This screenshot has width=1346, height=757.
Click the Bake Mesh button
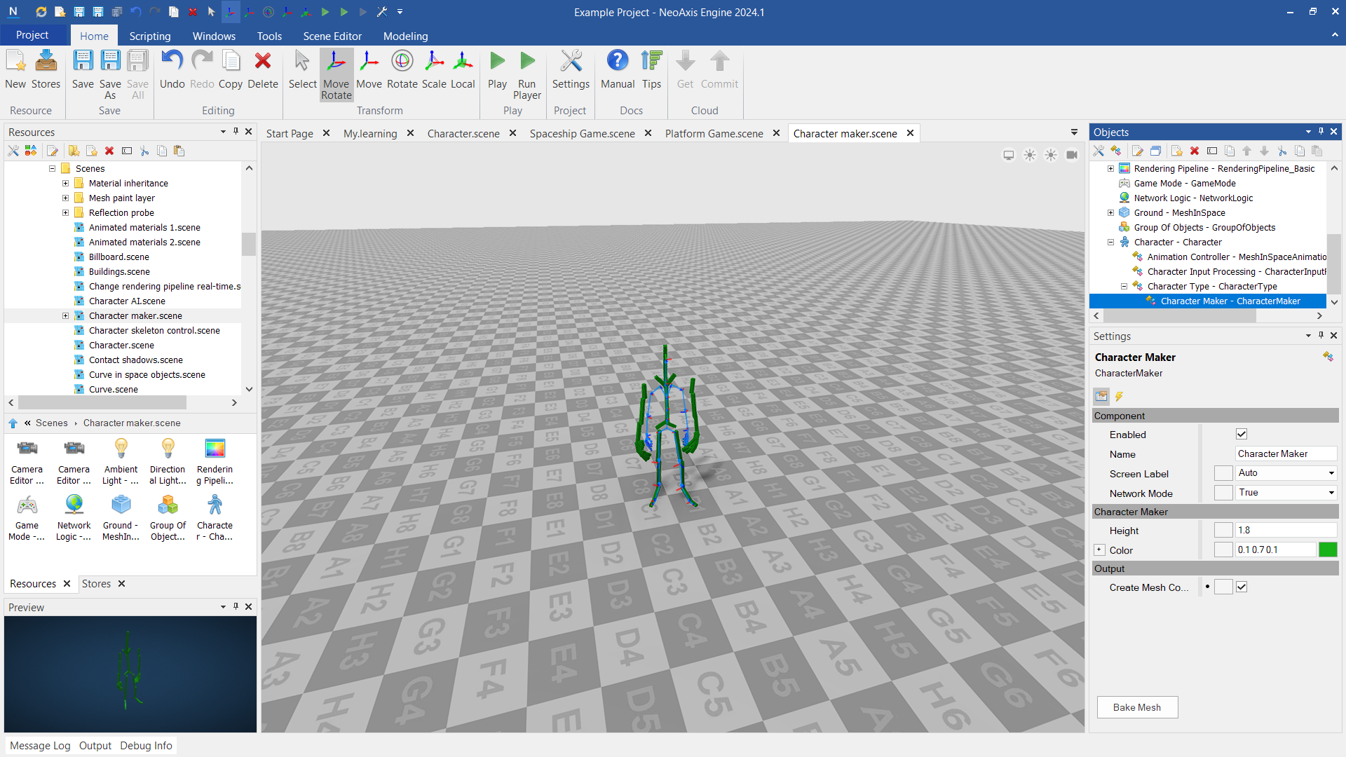click(1136, 707)
